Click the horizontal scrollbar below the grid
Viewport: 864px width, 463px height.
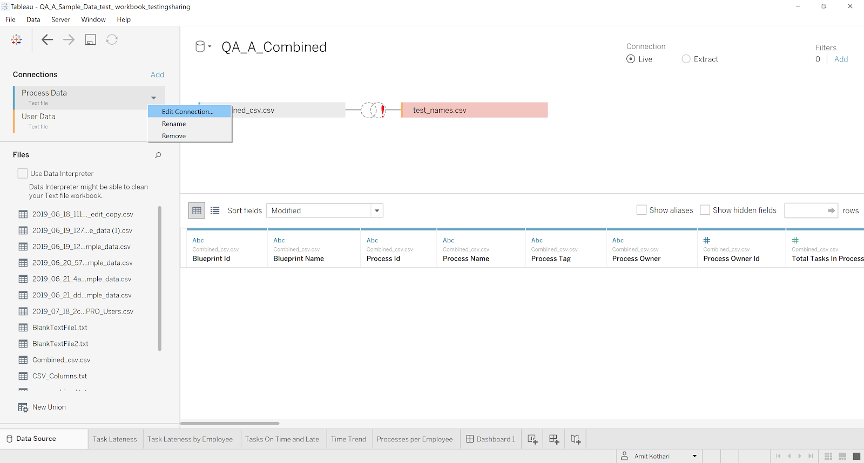point(230,424)
